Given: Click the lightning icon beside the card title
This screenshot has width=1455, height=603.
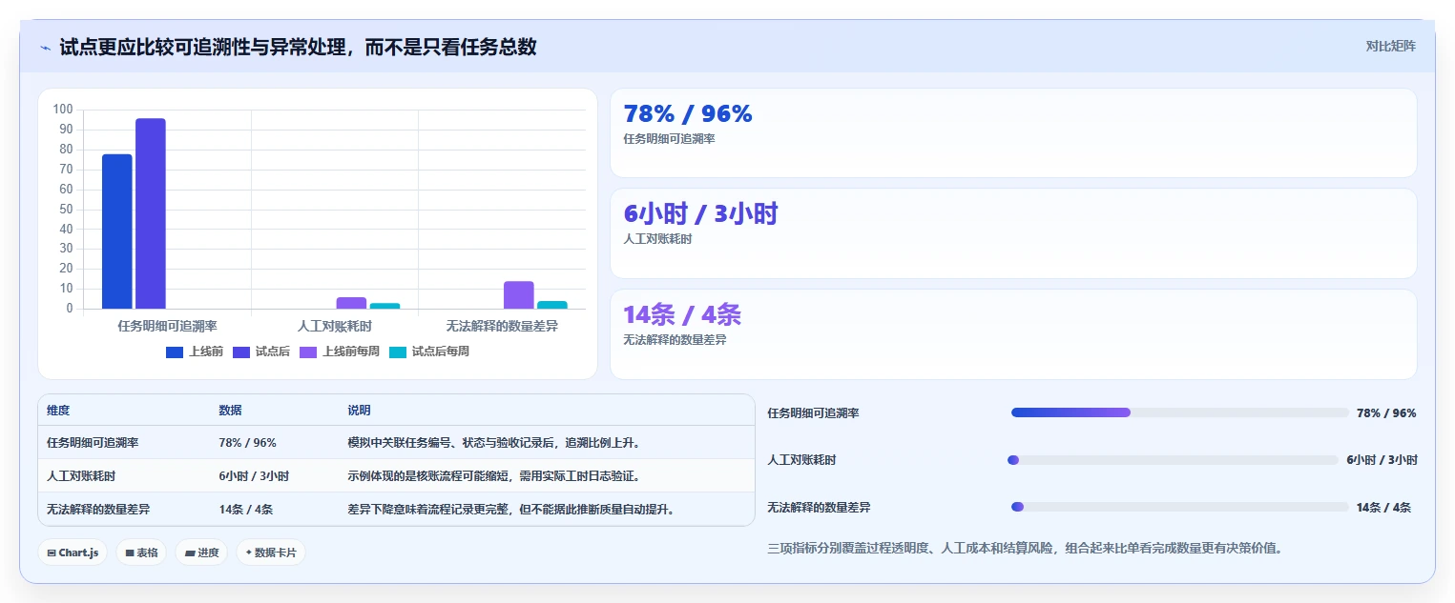Looking at the screenshot, I should (x=45, y=47).
